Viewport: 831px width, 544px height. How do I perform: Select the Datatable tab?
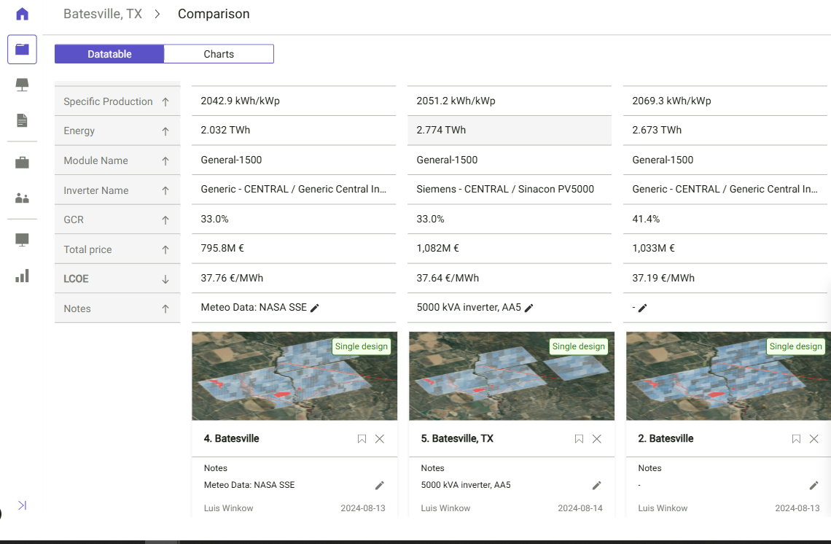pos(109,54)
